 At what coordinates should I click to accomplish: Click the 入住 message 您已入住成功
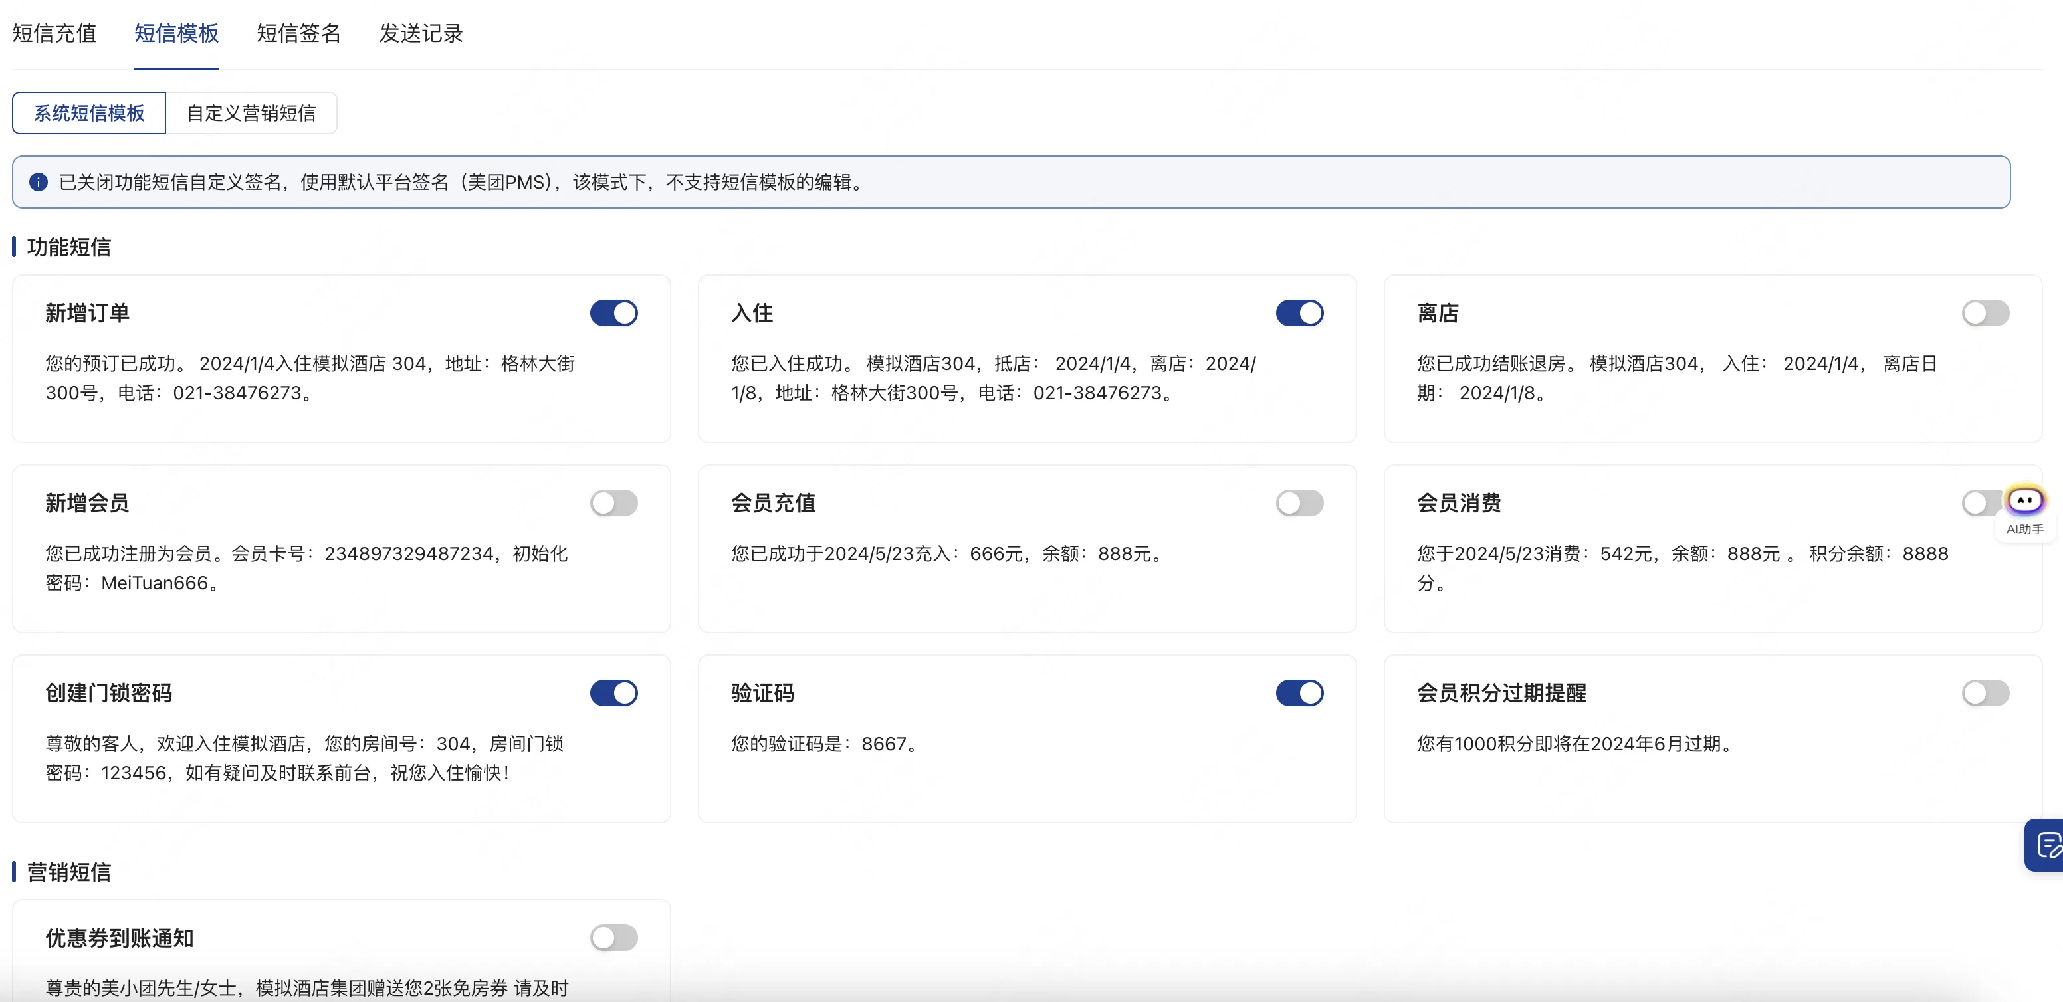[x=993, y=378]
